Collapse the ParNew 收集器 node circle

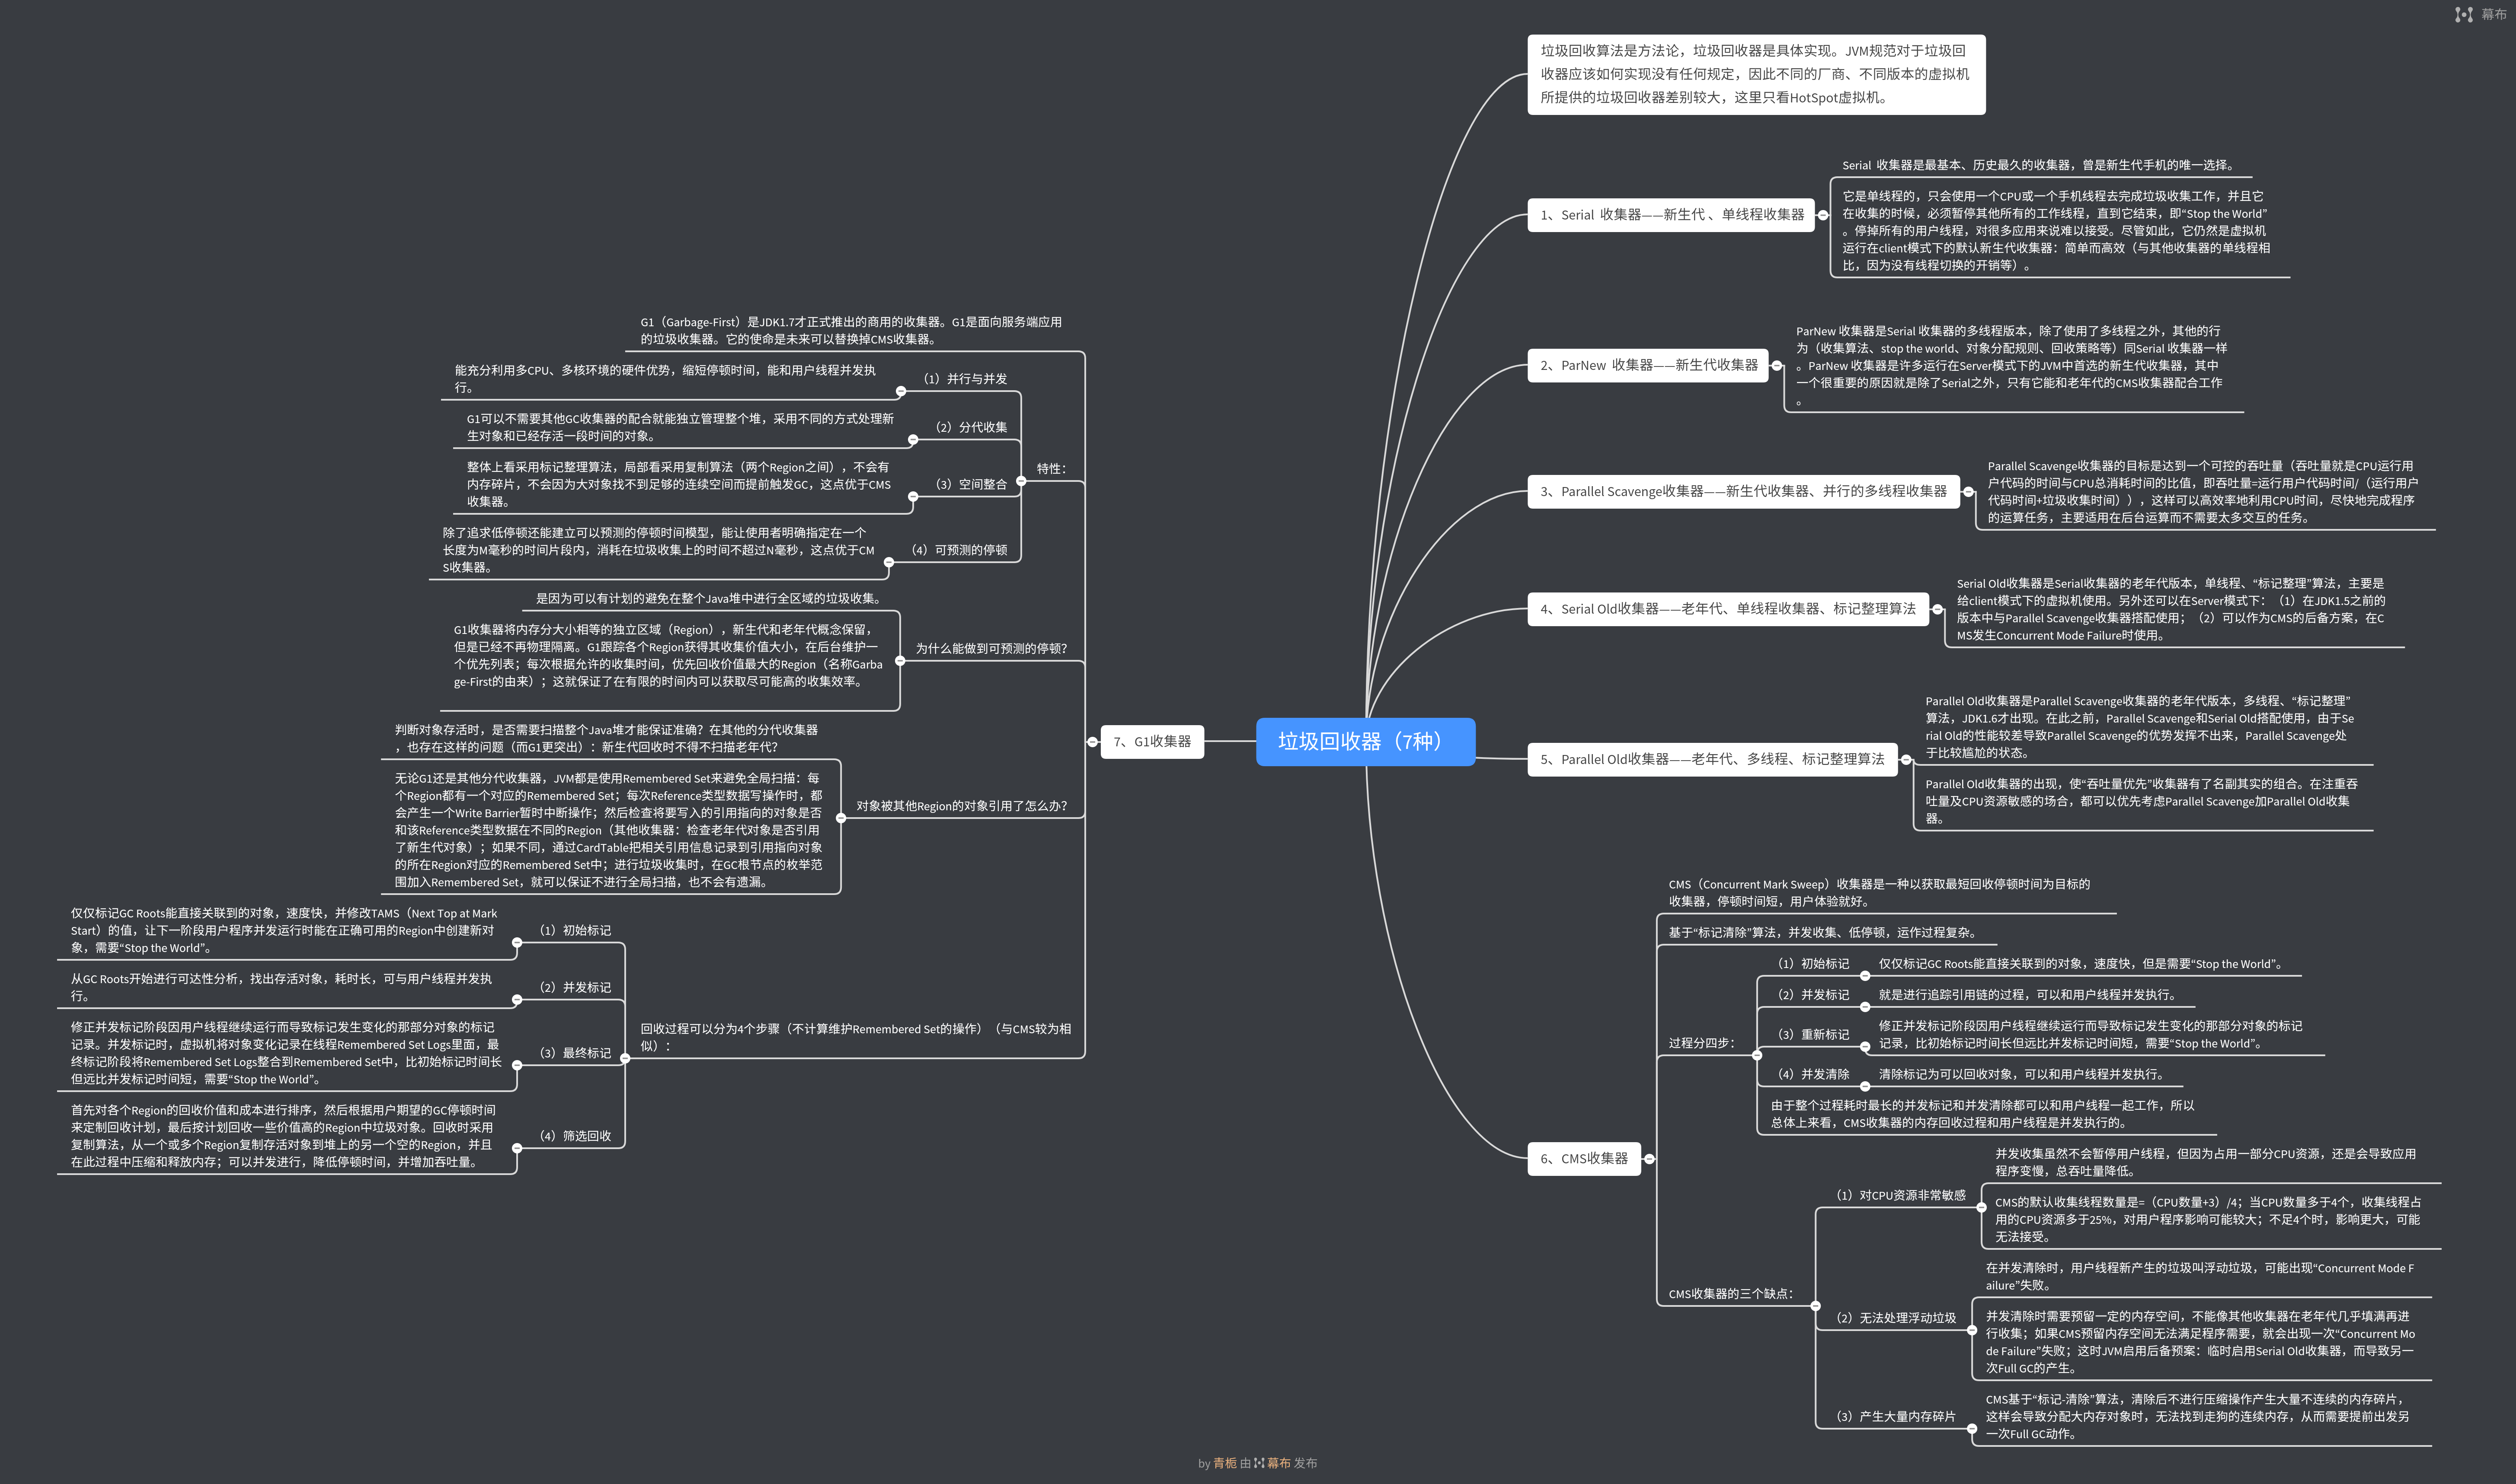tap(1777, 365)
